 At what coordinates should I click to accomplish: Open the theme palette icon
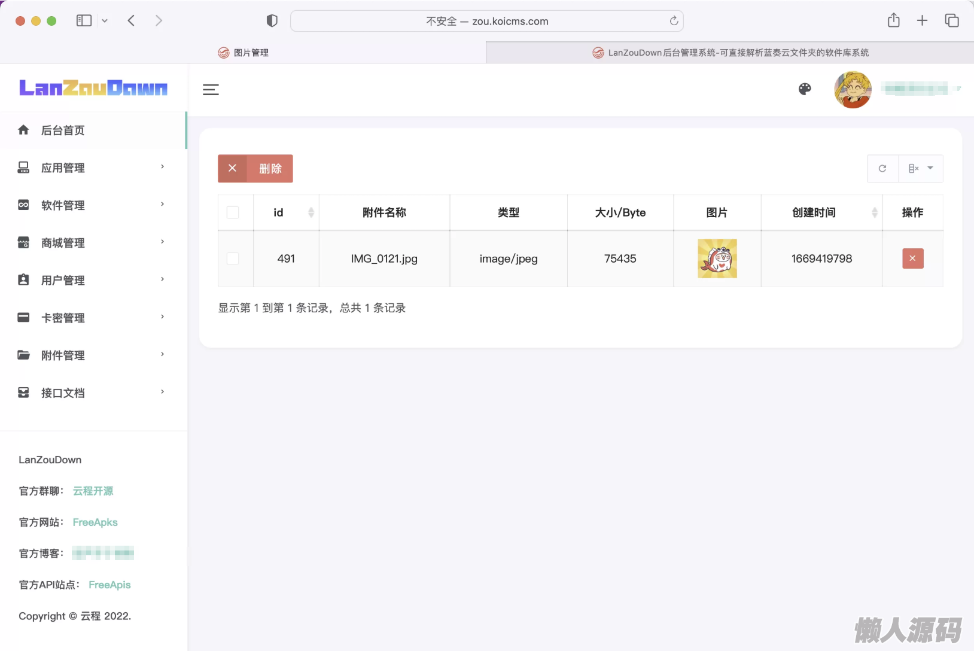point(805,89)
